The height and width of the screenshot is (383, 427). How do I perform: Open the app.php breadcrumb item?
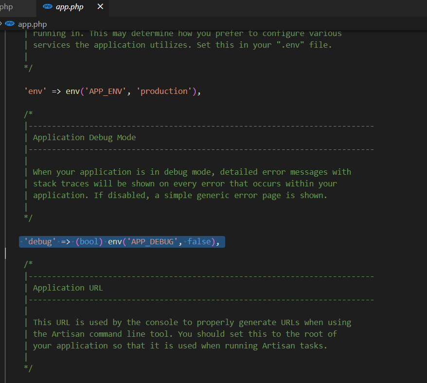[32, 24]
